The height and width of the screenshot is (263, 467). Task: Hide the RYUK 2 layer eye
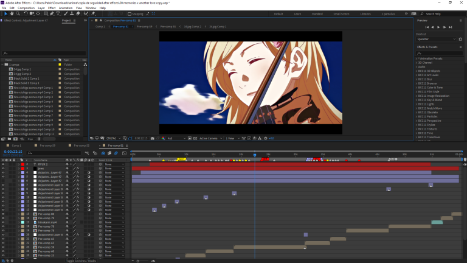coord(3,164)
